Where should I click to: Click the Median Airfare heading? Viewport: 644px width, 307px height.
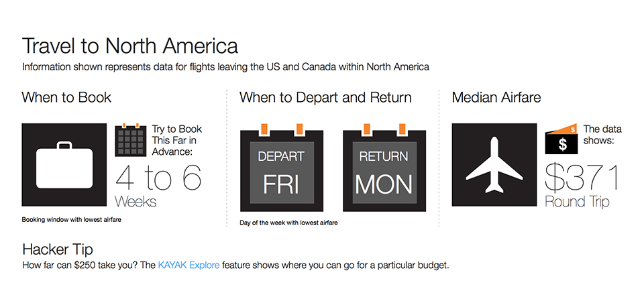coord(496,98)
